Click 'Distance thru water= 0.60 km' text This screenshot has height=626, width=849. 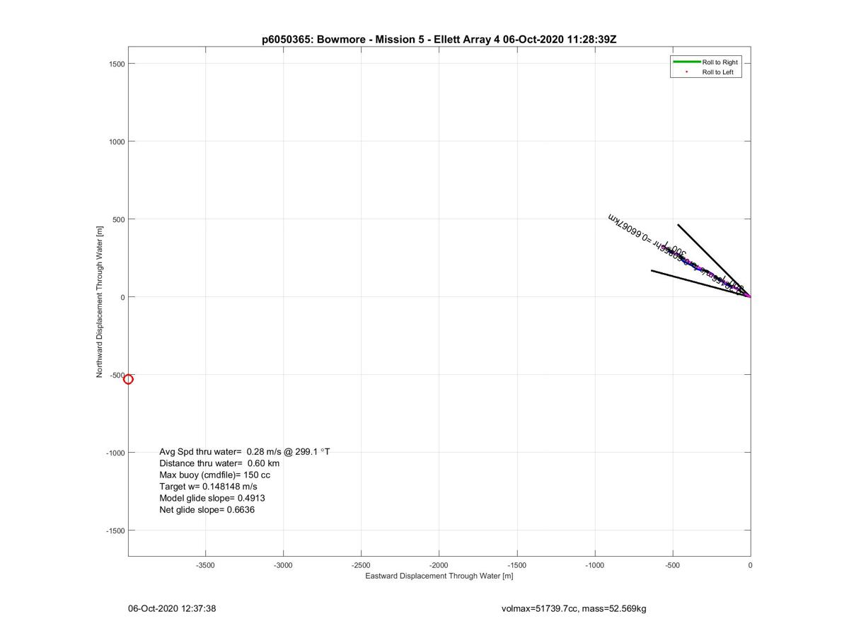219,463
